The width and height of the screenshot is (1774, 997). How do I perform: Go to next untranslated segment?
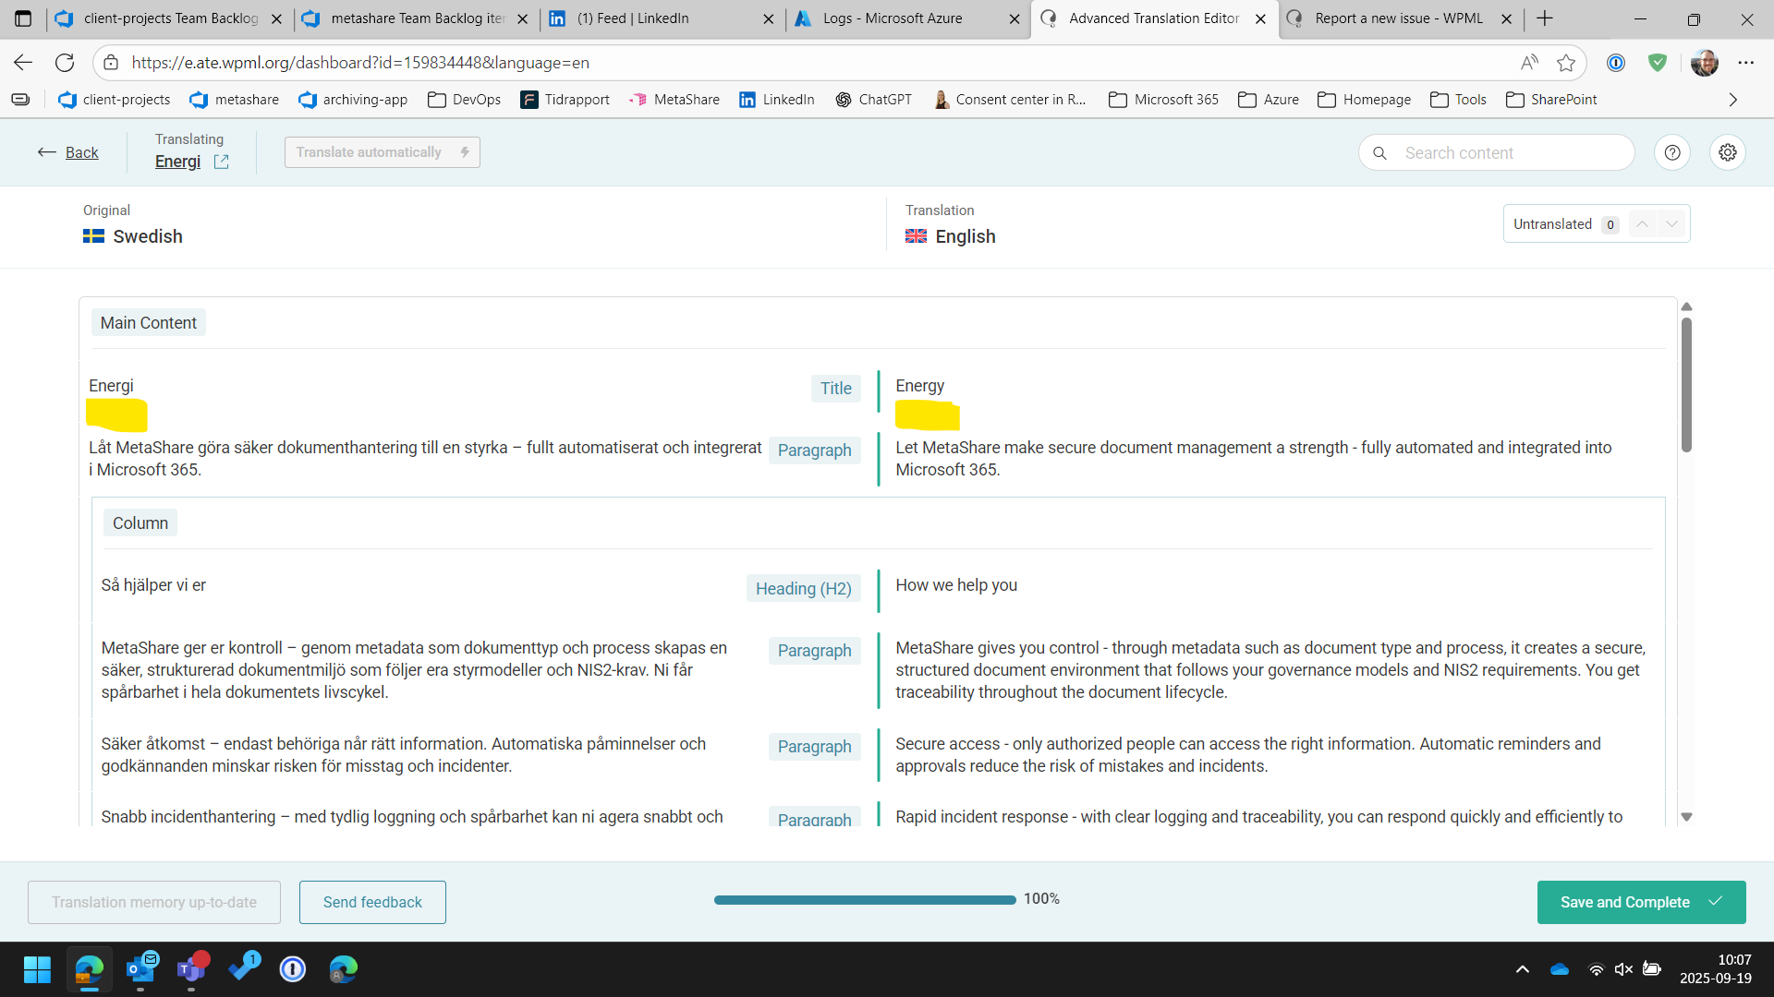point(1671,224)
